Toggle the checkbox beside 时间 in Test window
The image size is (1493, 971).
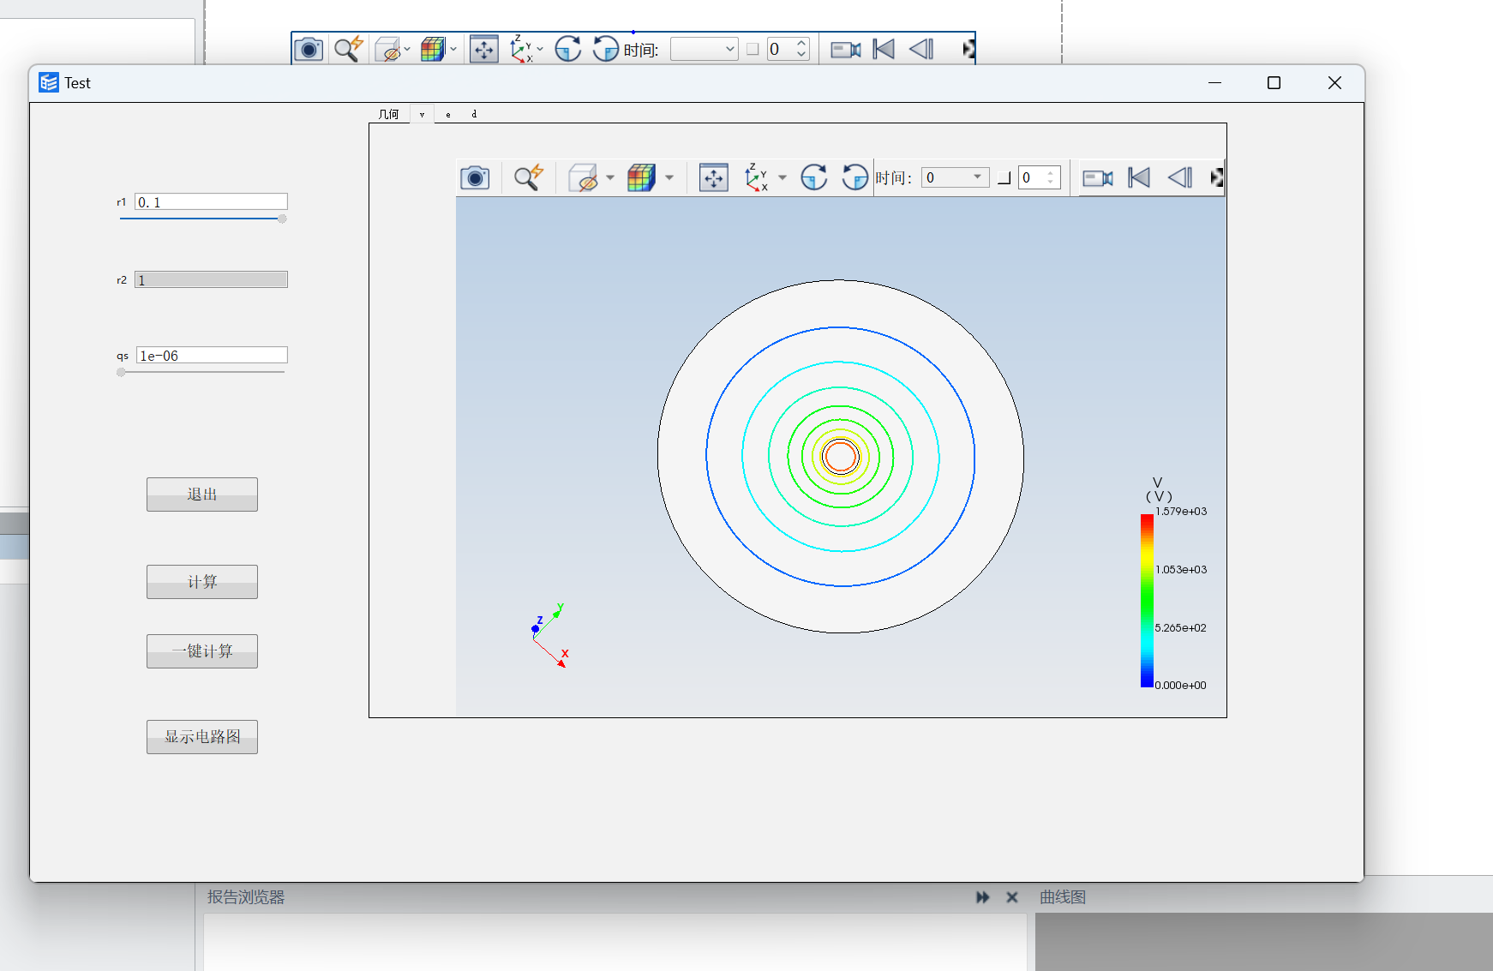(x=1004, y=178)
